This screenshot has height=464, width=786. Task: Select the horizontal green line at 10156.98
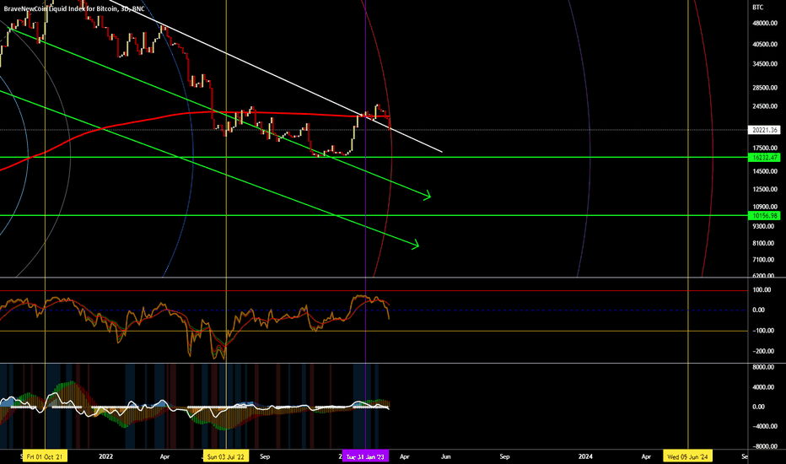tap(374, 216)
